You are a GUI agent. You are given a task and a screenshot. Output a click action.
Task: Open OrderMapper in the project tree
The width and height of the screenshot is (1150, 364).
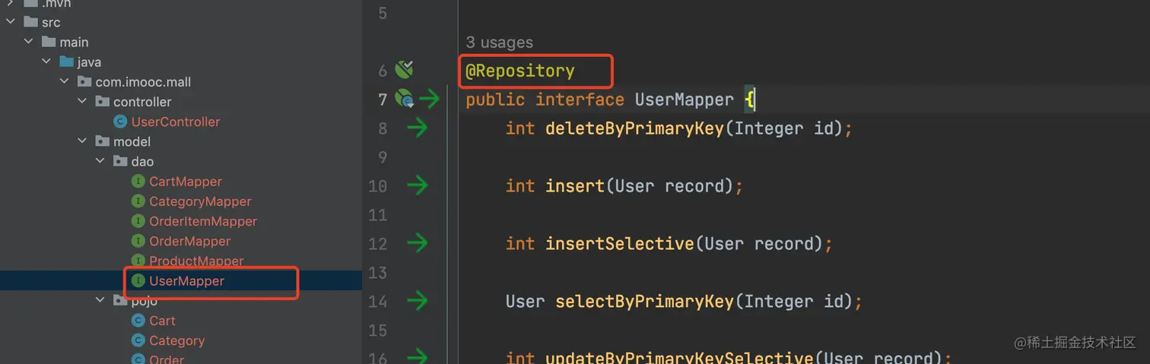tap(190, 241)
